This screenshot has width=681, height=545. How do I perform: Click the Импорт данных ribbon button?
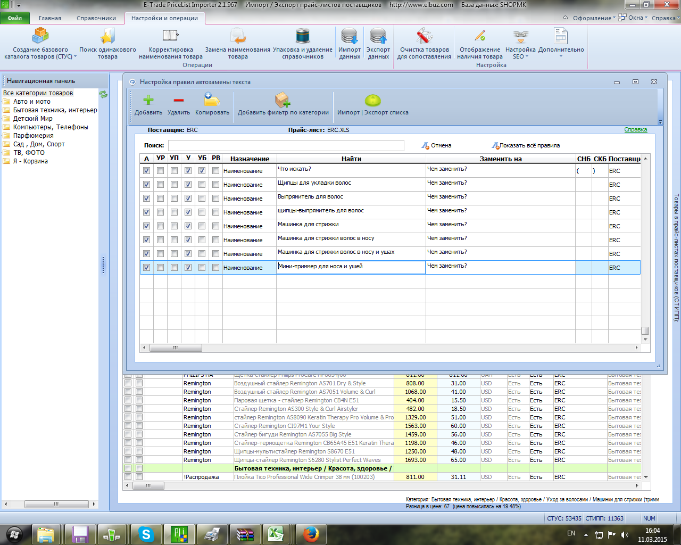pyautogui.click(x=350, y=44)
